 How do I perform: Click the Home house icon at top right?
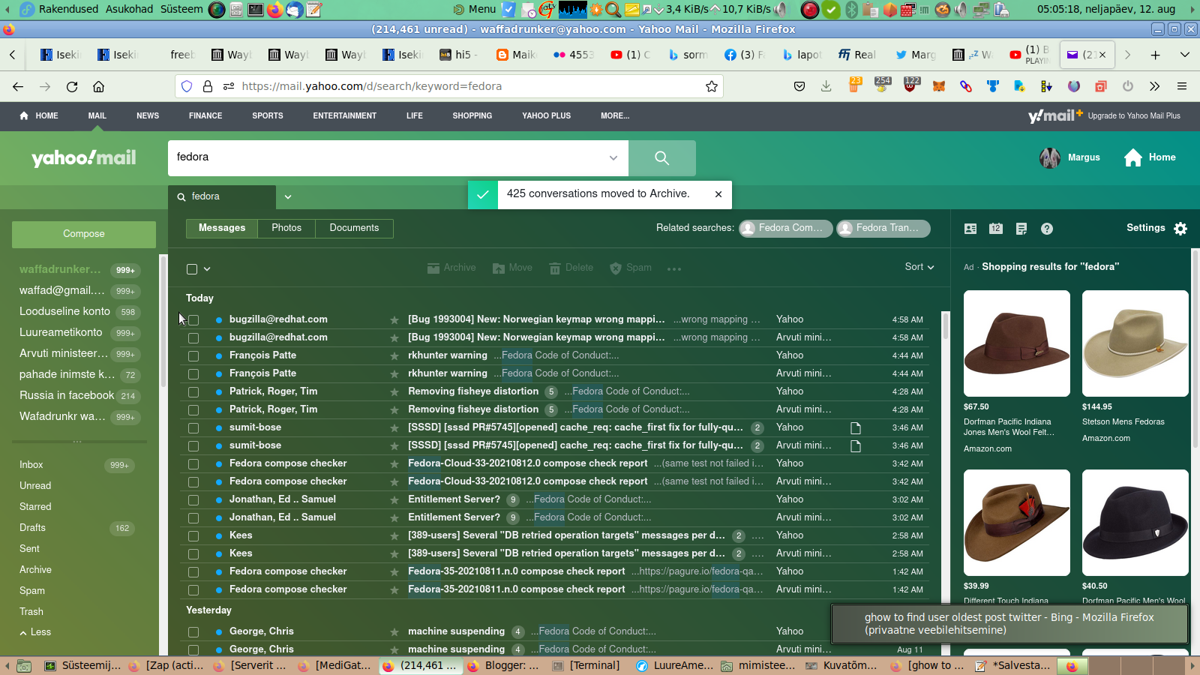(x=1133, y=157)
